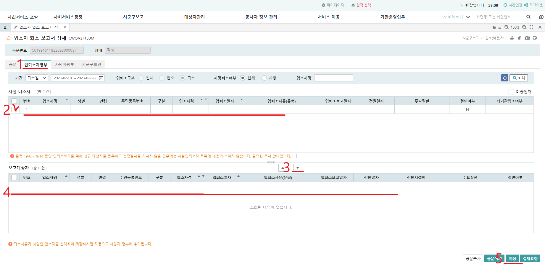
Task: Select 전체 radio under 입퇴소구분
Action: click(x=141, y=78)
